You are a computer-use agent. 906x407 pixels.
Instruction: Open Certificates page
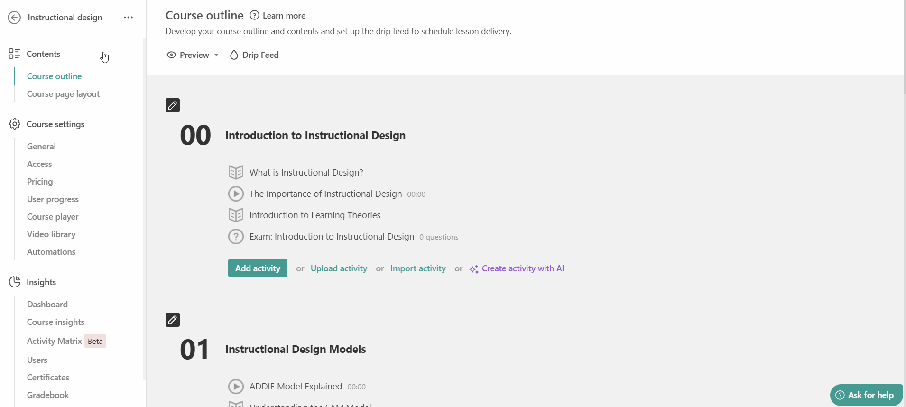point(48,378)
